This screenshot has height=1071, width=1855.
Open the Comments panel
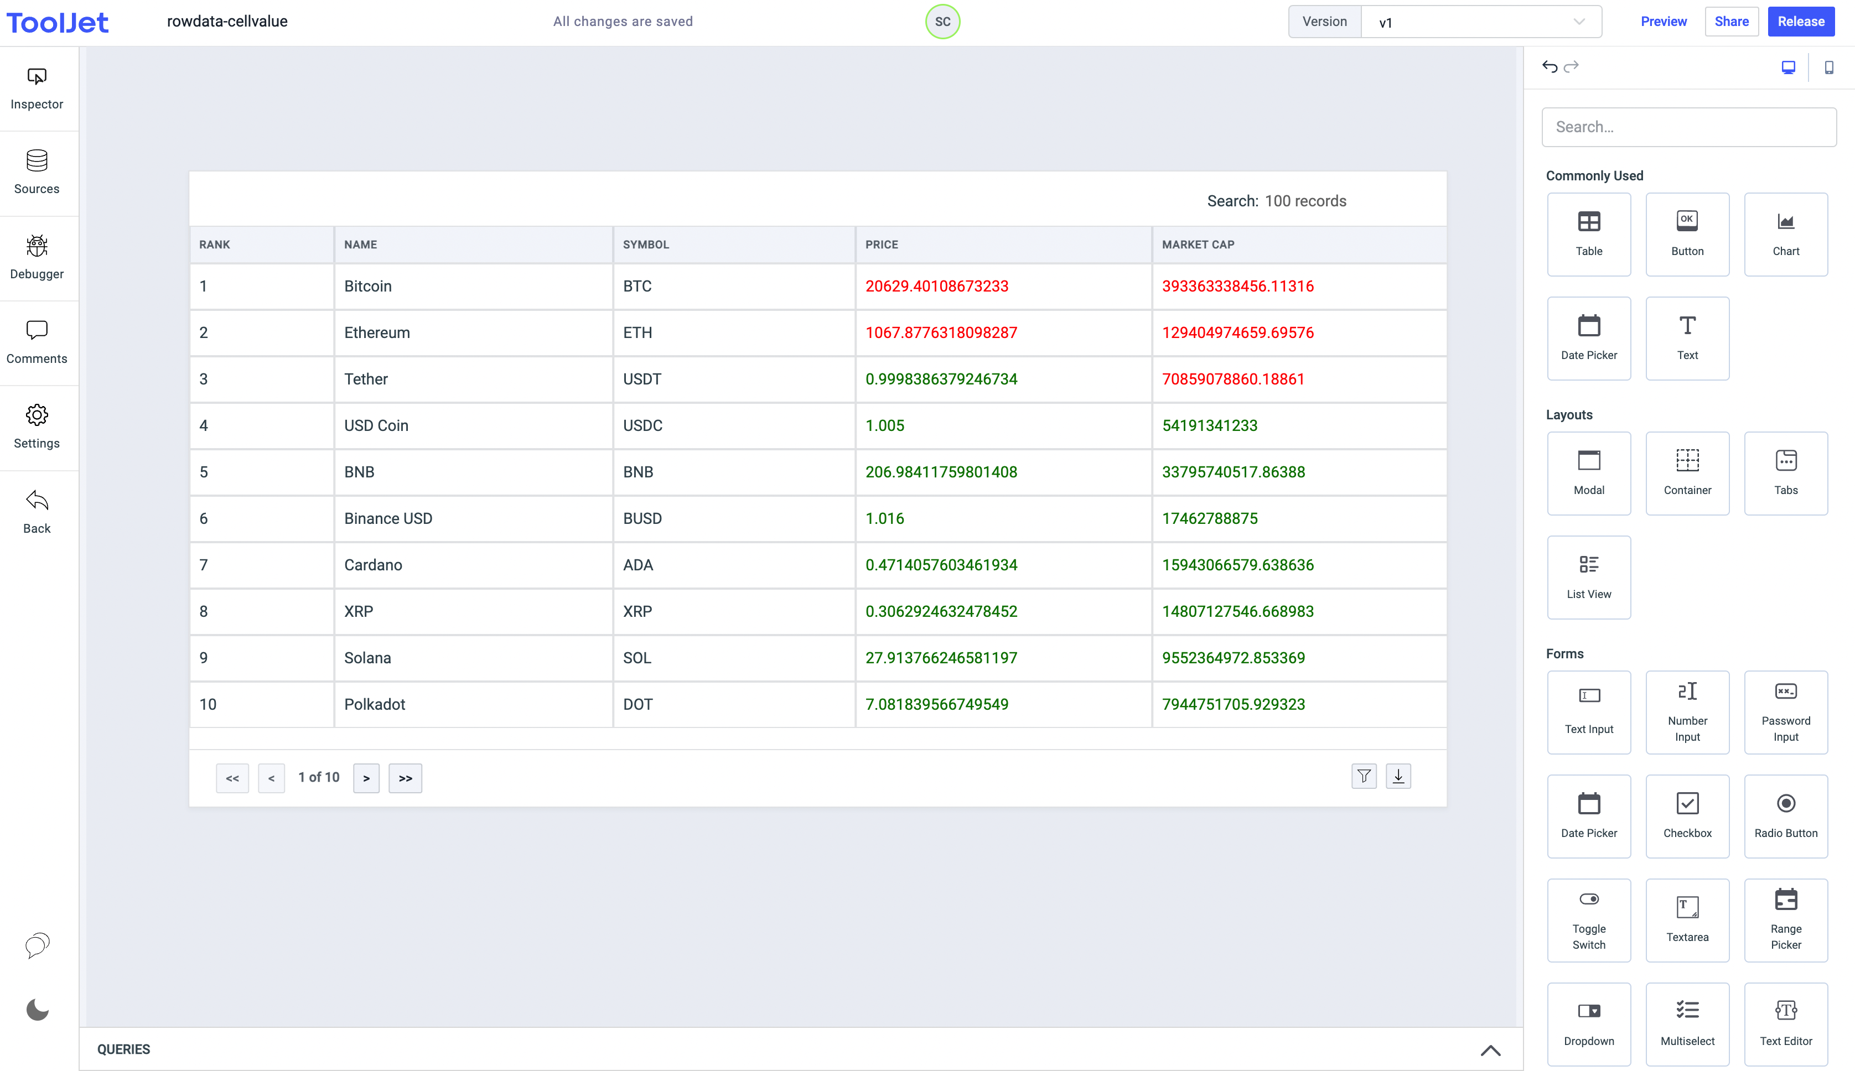coord(37,343)
